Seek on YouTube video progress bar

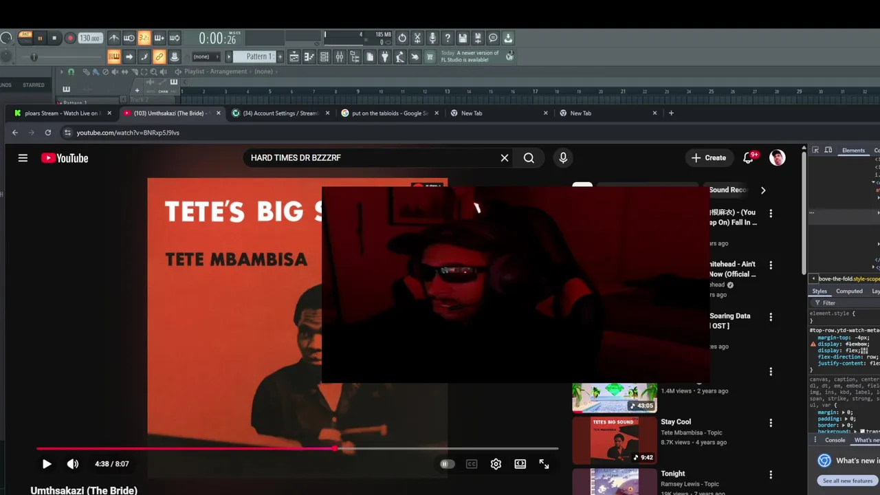(297, 448)
